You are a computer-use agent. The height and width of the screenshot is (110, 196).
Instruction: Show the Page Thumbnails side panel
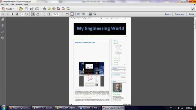tap(3, 20)
